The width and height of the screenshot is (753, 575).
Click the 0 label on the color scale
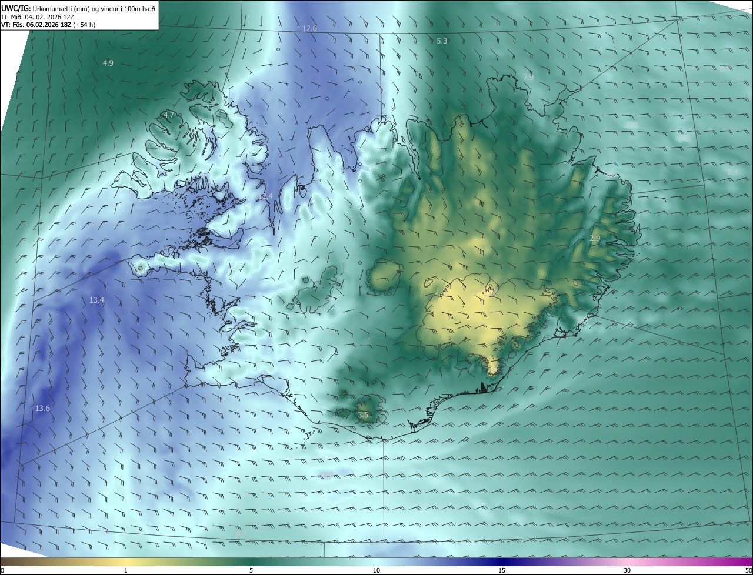2,570
